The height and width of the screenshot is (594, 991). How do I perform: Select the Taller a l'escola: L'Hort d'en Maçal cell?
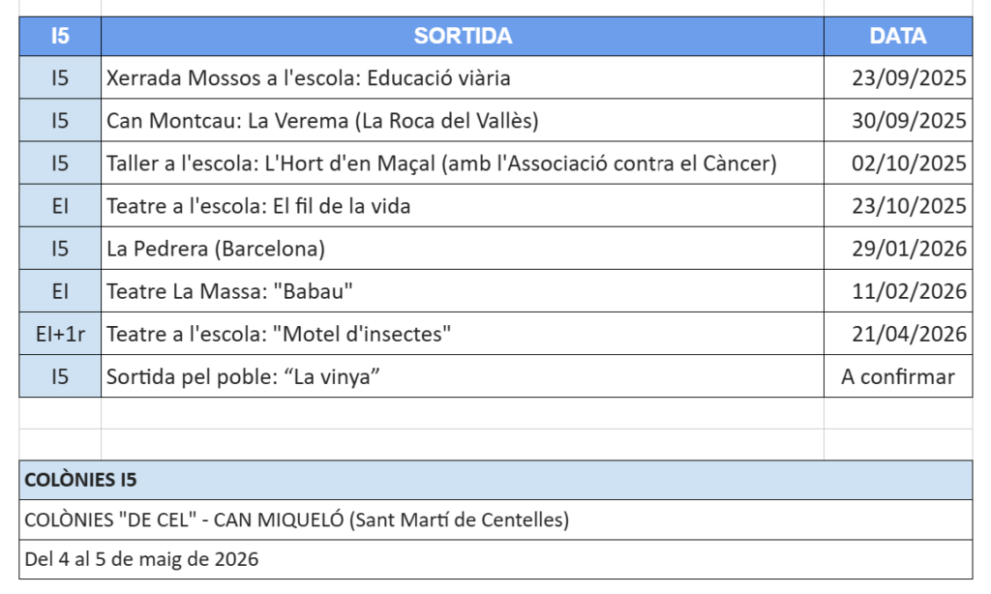(x=441, y=163)
